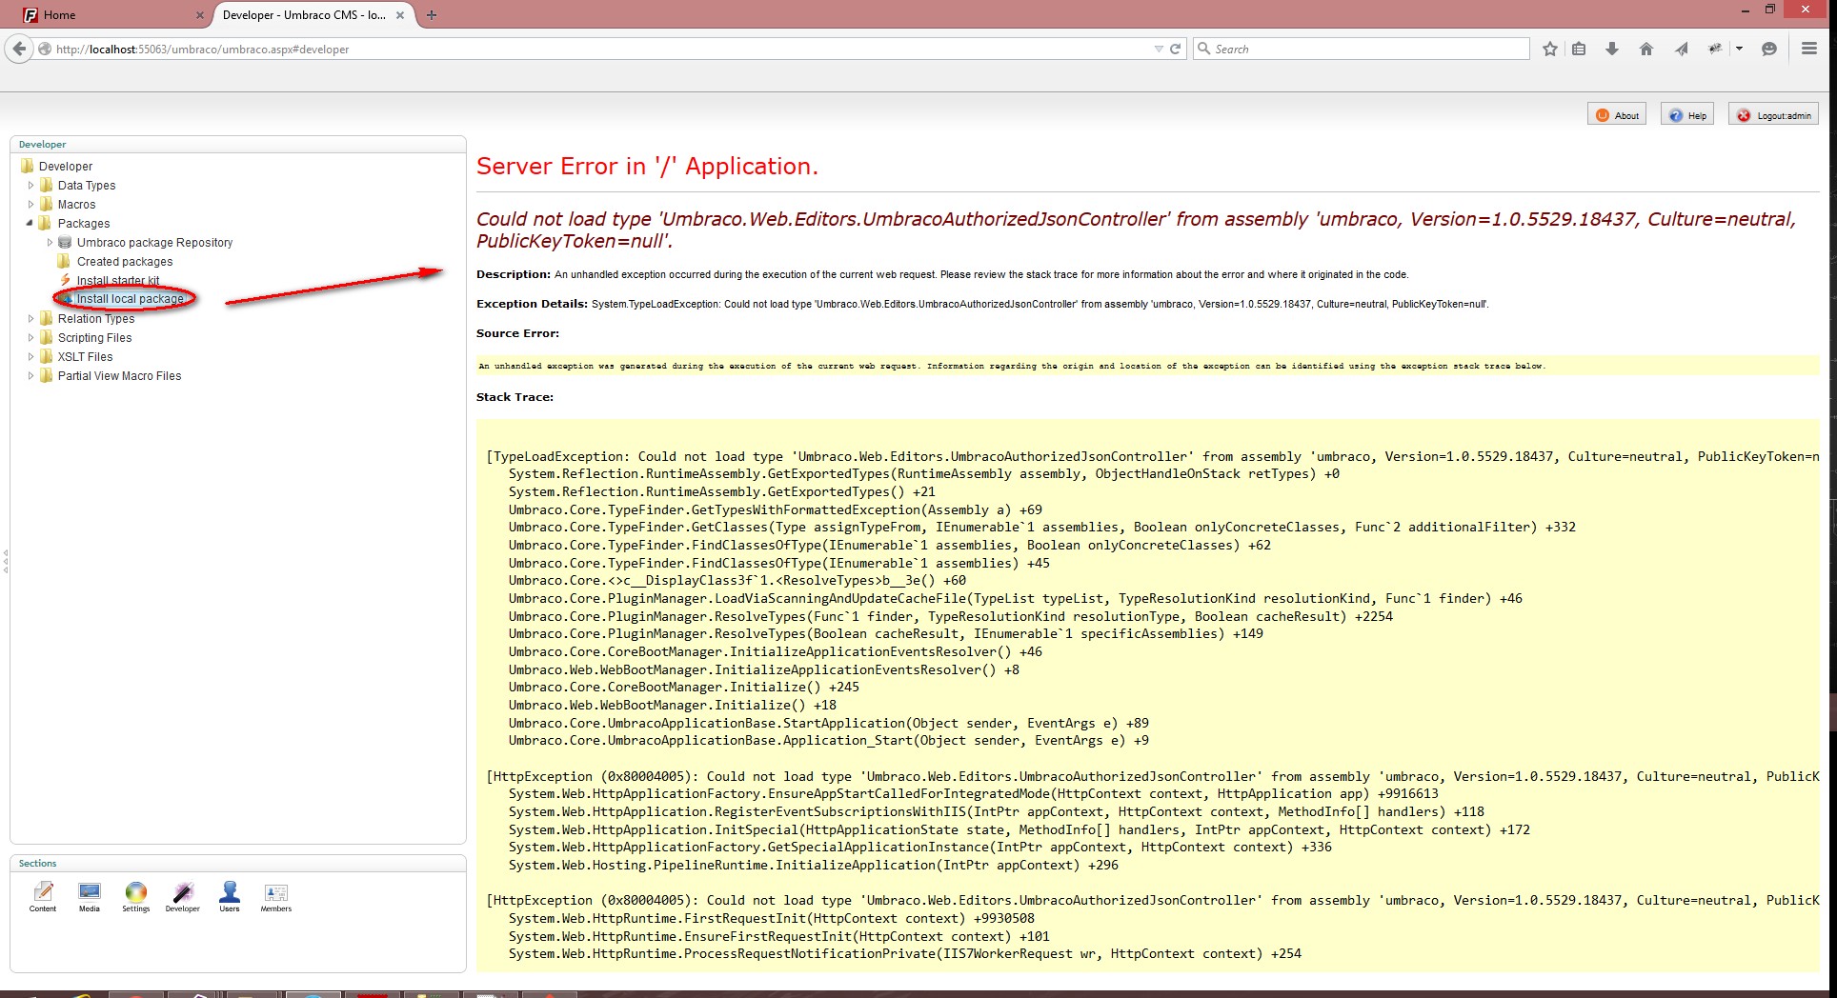This screenshot has width=1837, height=998.
Task: Click 'Umbraco.Web.WebBootManager.Initialize() +18' stack line
Action: tap(673, 705)
